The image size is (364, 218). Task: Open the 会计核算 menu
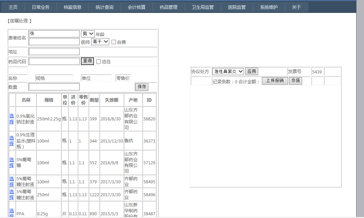pos(136,7)
